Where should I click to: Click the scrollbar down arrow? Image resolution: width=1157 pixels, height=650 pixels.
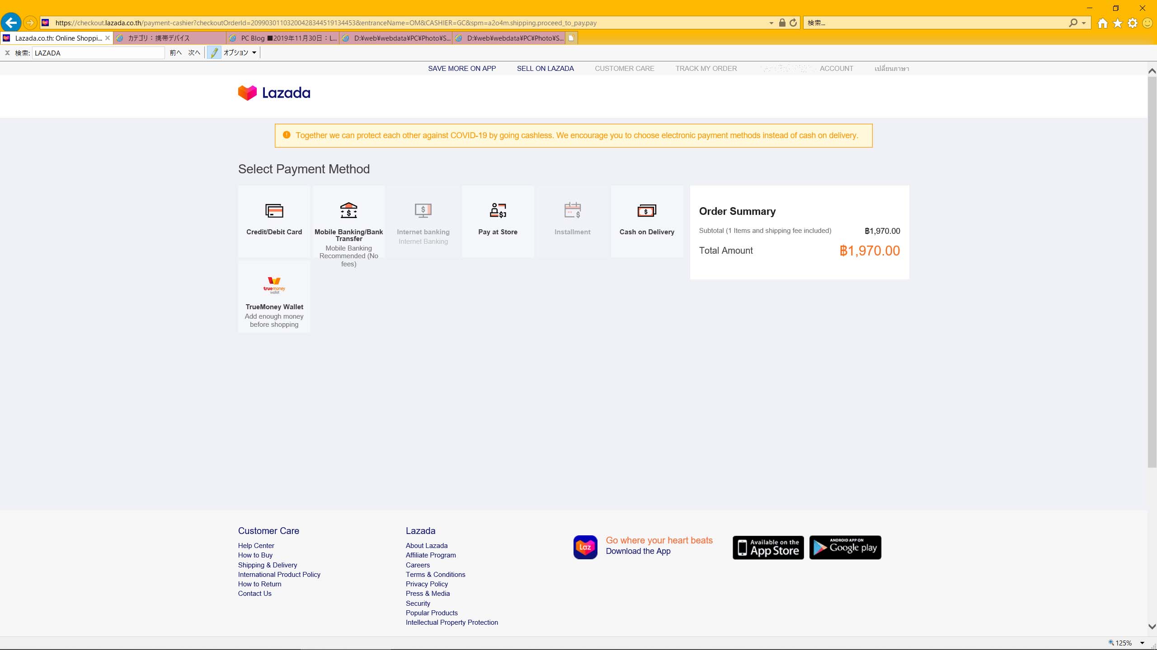(x=1152, y=627)
